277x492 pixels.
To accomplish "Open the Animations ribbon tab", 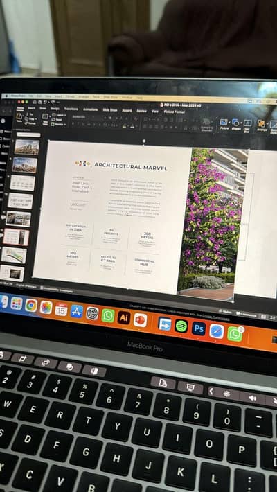I will coord(90,109).
